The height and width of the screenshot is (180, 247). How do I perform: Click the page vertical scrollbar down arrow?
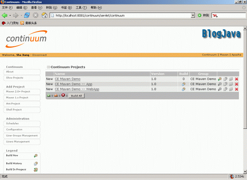click(245, 172)
